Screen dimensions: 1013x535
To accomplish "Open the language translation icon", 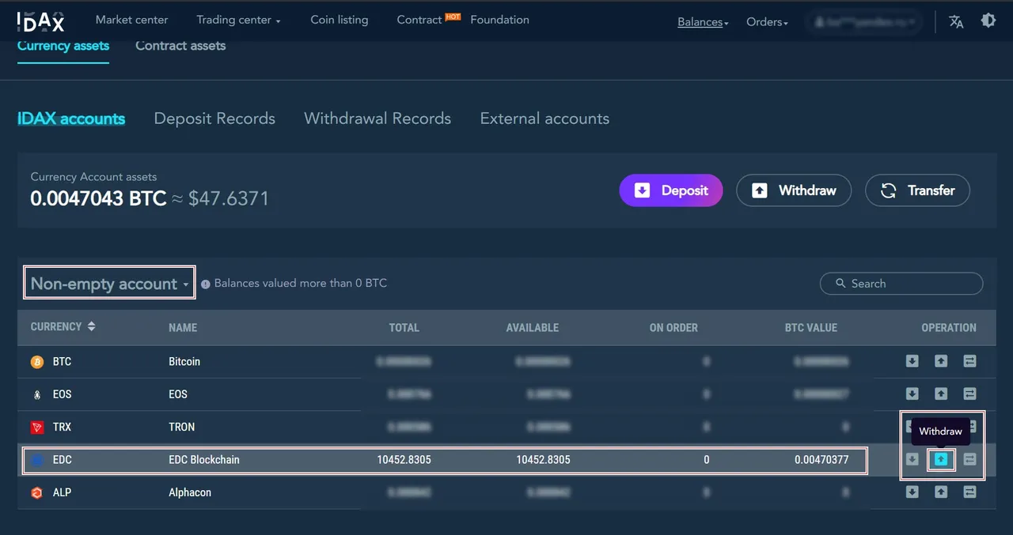I will (956, 21).
